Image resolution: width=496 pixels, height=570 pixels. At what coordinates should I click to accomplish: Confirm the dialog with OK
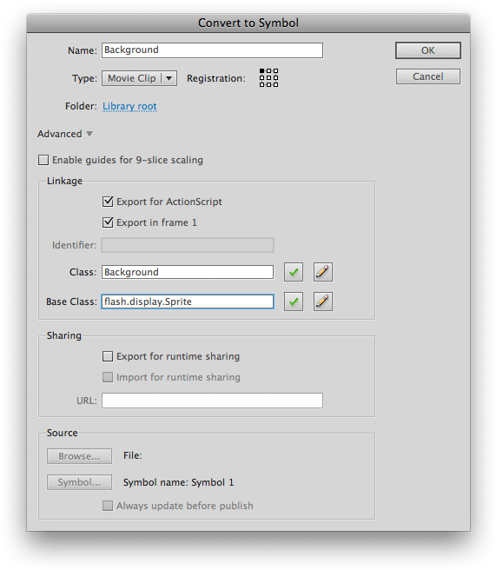tap(428, 50)
